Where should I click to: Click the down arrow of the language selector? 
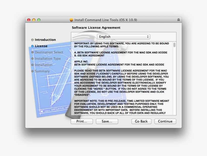click(147, 38)
